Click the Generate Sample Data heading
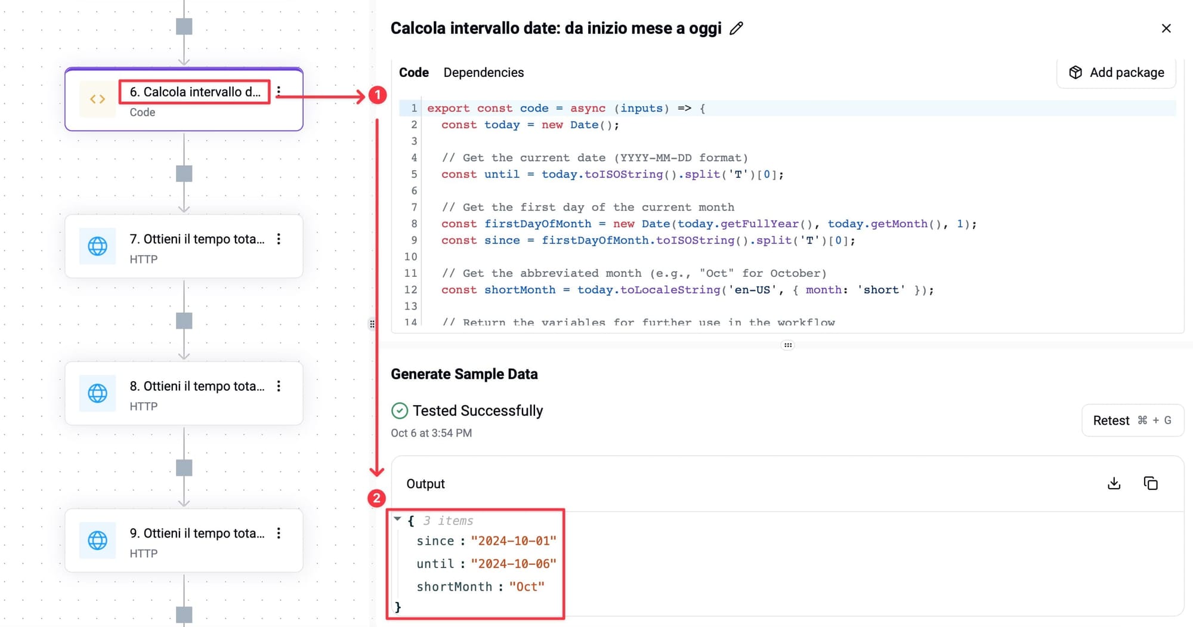Viewport: 1193px width, 627px height. point(464,374)
